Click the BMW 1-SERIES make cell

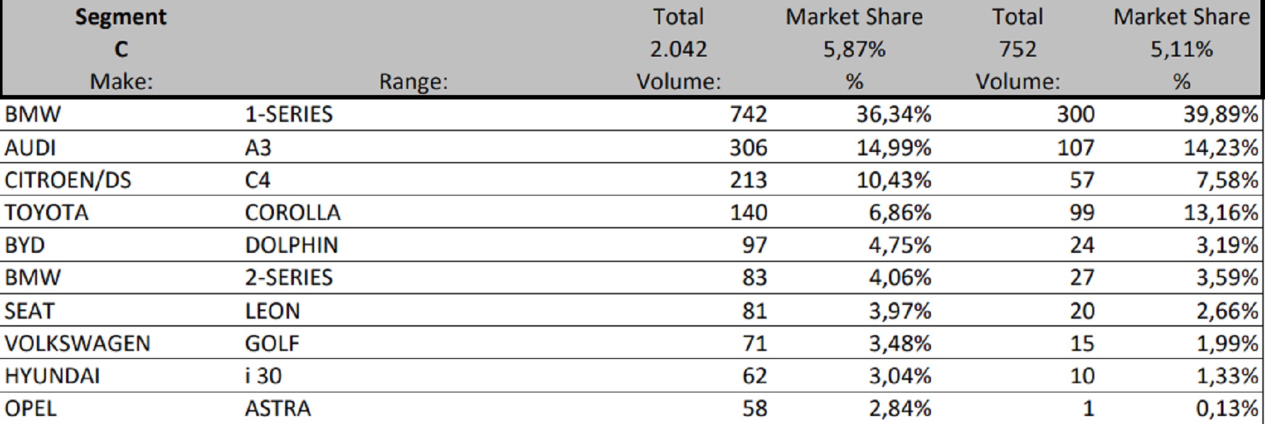[x=33, y=115]
